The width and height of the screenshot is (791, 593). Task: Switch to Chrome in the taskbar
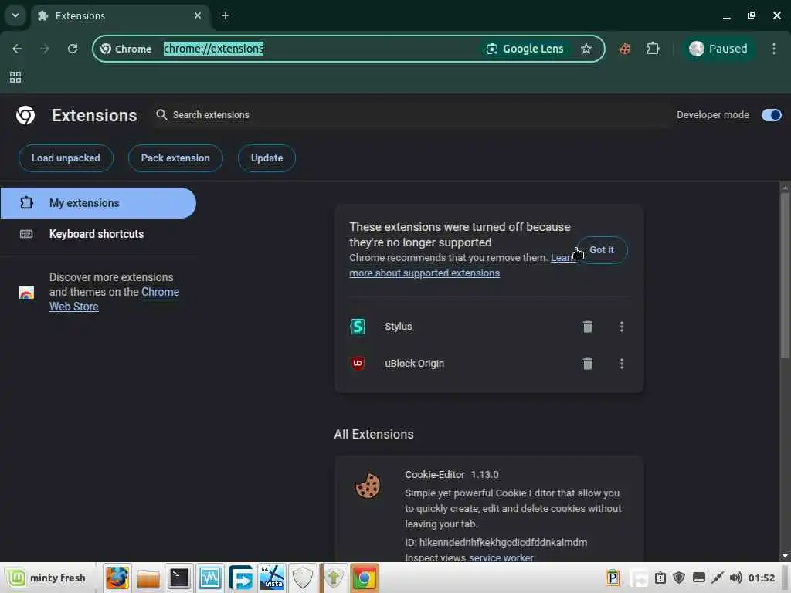pyautogui.click(x=365, y=578)
